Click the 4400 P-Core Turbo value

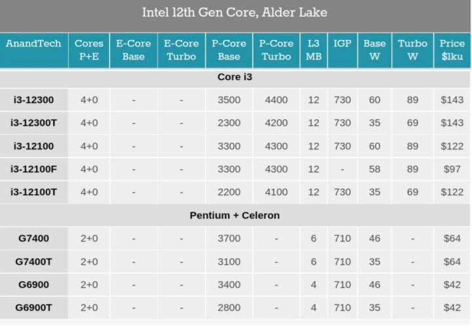tap(275, 100)
